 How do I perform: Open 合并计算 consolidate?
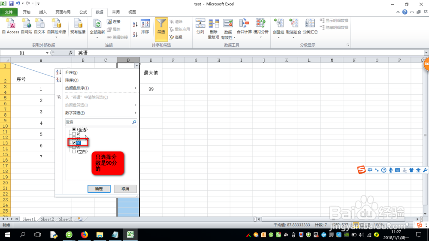(245, 26)
